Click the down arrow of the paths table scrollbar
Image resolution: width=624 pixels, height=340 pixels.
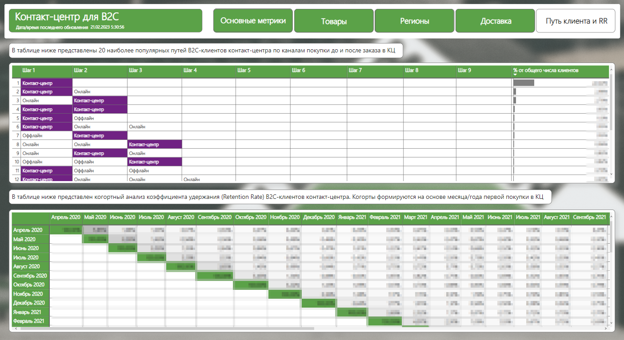pos(612,174)
